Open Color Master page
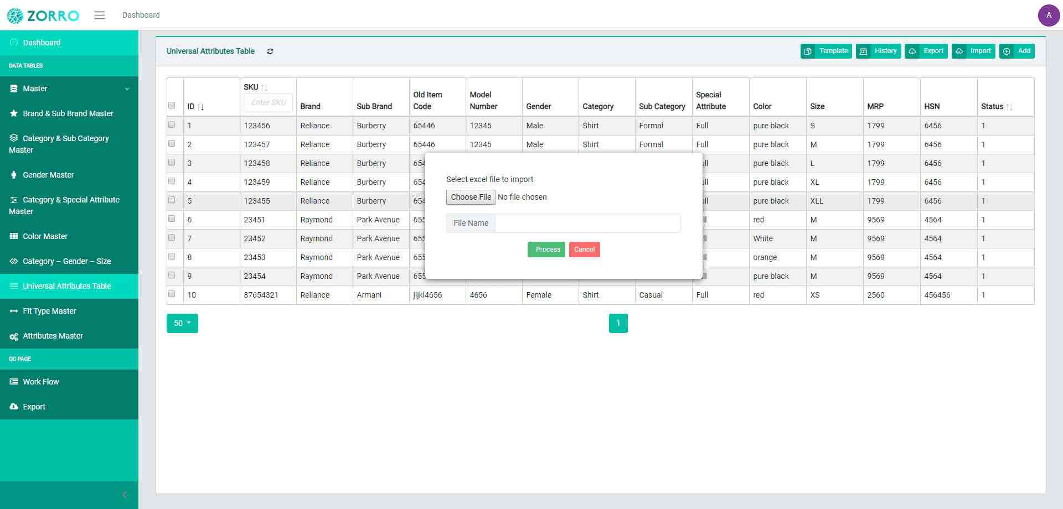Image resolution: width=1063 pixels, height=509 pixels. [69, 236]
